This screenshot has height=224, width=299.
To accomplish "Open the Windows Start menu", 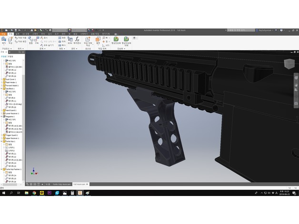I will [4, 193].
